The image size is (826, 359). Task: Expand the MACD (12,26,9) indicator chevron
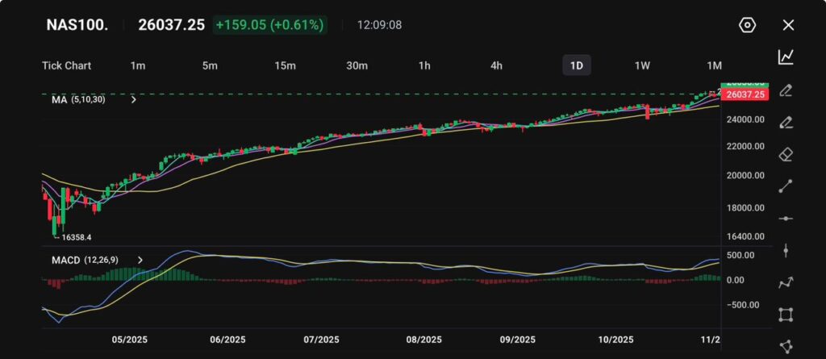click(x=139, y=260)
